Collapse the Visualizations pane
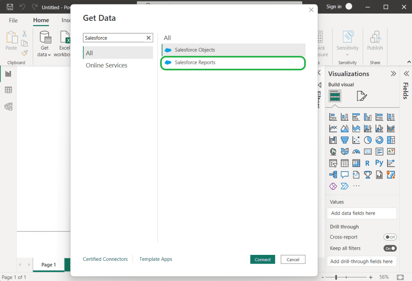 [x=393, y=74]
